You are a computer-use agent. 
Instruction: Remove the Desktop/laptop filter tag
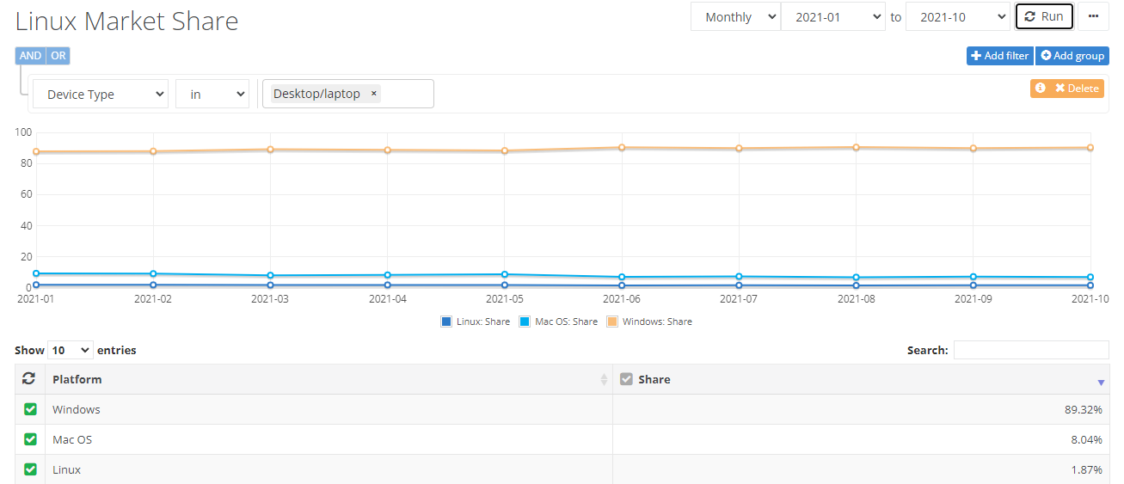pyautogui.click(x=373, y=94)
